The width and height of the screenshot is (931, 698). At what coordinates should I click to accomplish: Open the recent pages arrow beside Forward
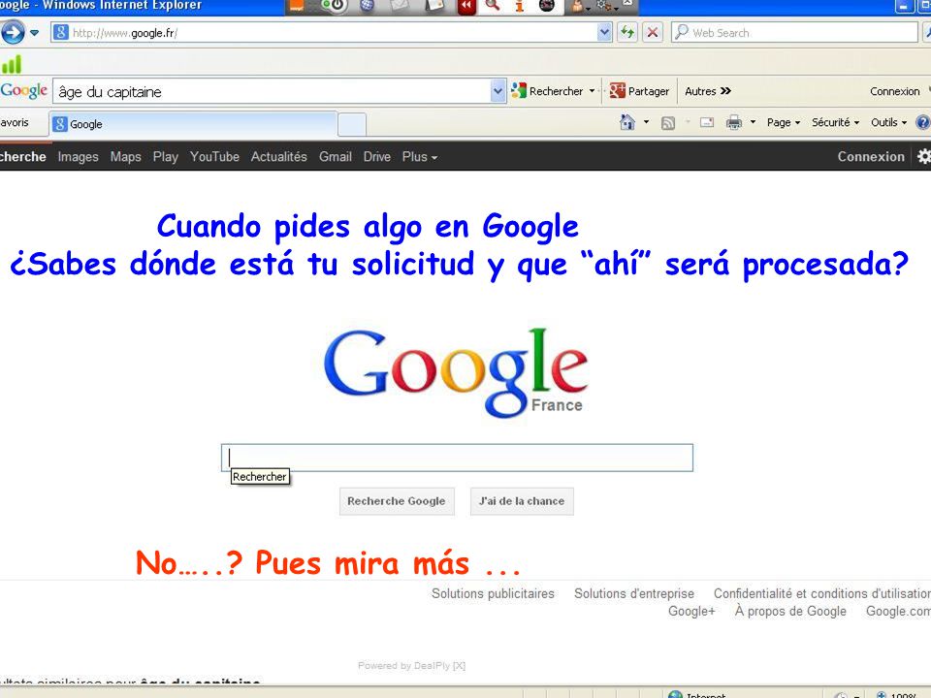[x=35, y=33]
